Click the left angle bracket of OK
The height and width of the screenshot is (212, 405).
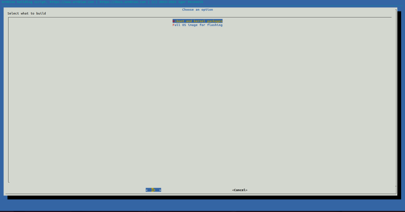[x=147, y=190]
